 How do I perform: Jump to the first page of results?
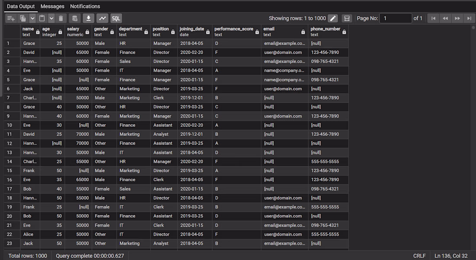click(x=433, y=18)
